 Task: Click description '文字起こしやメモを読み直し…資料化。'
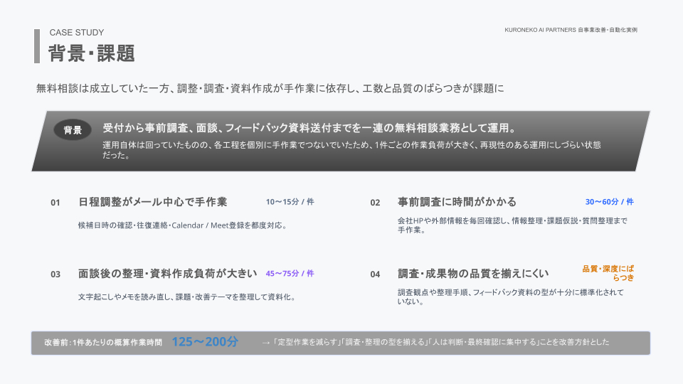pyautogui.click(x=187, y=297)
